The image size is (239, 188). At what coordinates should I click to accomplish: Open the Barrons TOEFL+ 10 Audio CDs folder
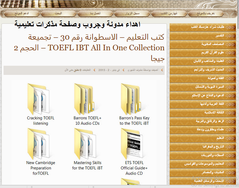[x=85, y=99]
